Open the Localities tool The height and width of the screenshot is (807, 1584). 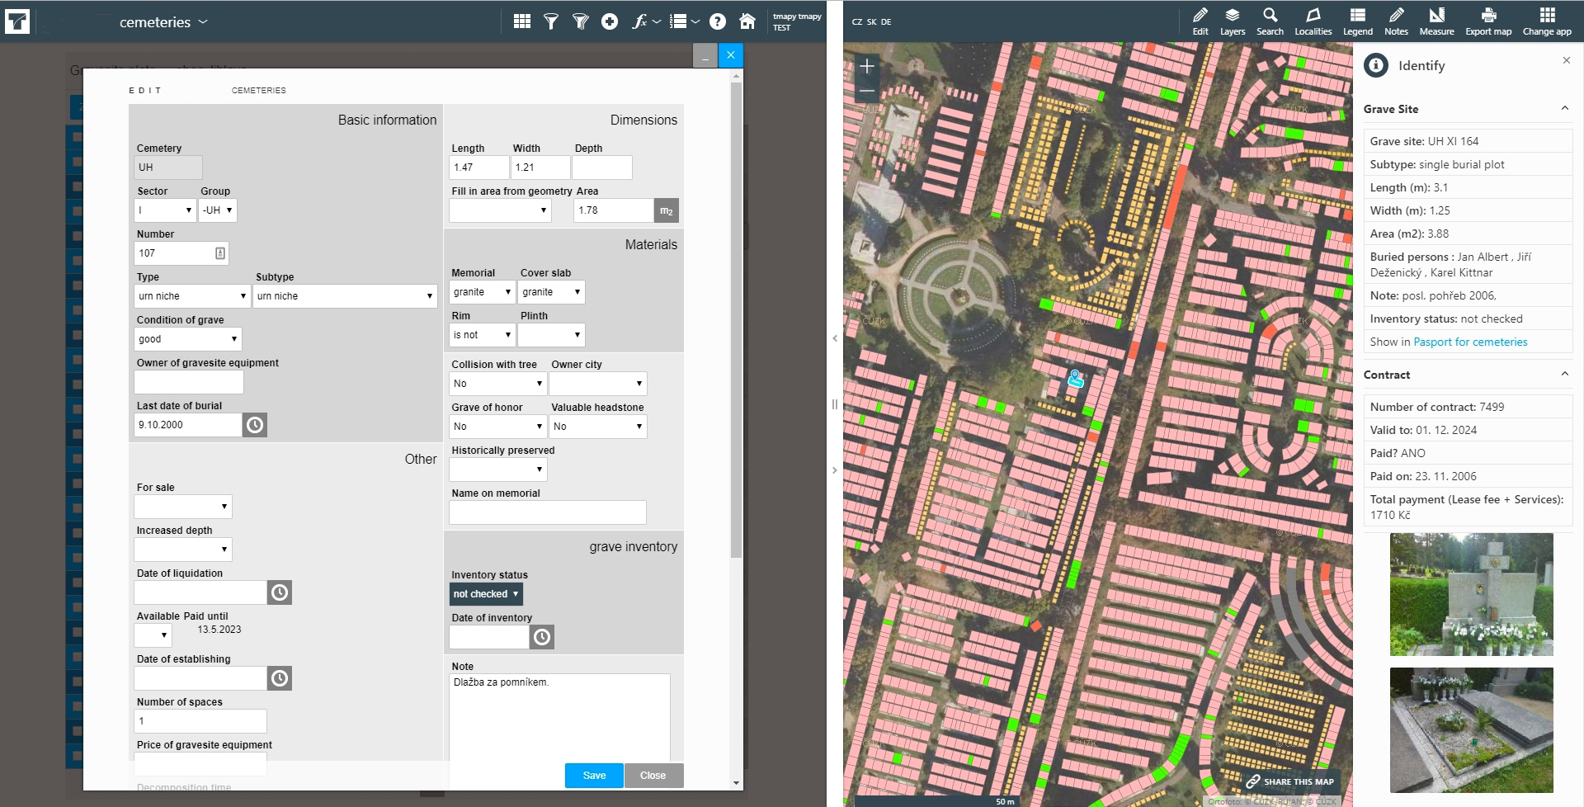tap(1313, 21)
